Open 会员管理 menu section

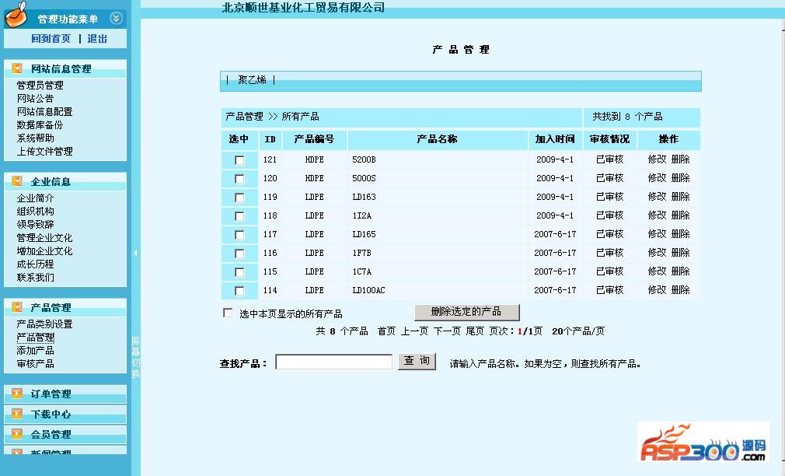(x=51, y=435)
